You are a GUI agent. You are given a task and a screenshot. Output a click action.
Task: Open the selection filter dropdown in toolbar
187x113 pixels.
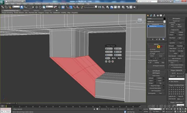click(x=16, y=7)
